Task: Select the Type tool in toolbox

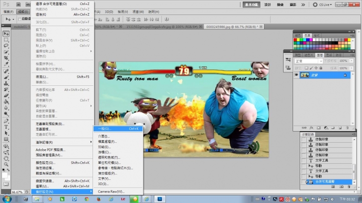Action: 6,127
